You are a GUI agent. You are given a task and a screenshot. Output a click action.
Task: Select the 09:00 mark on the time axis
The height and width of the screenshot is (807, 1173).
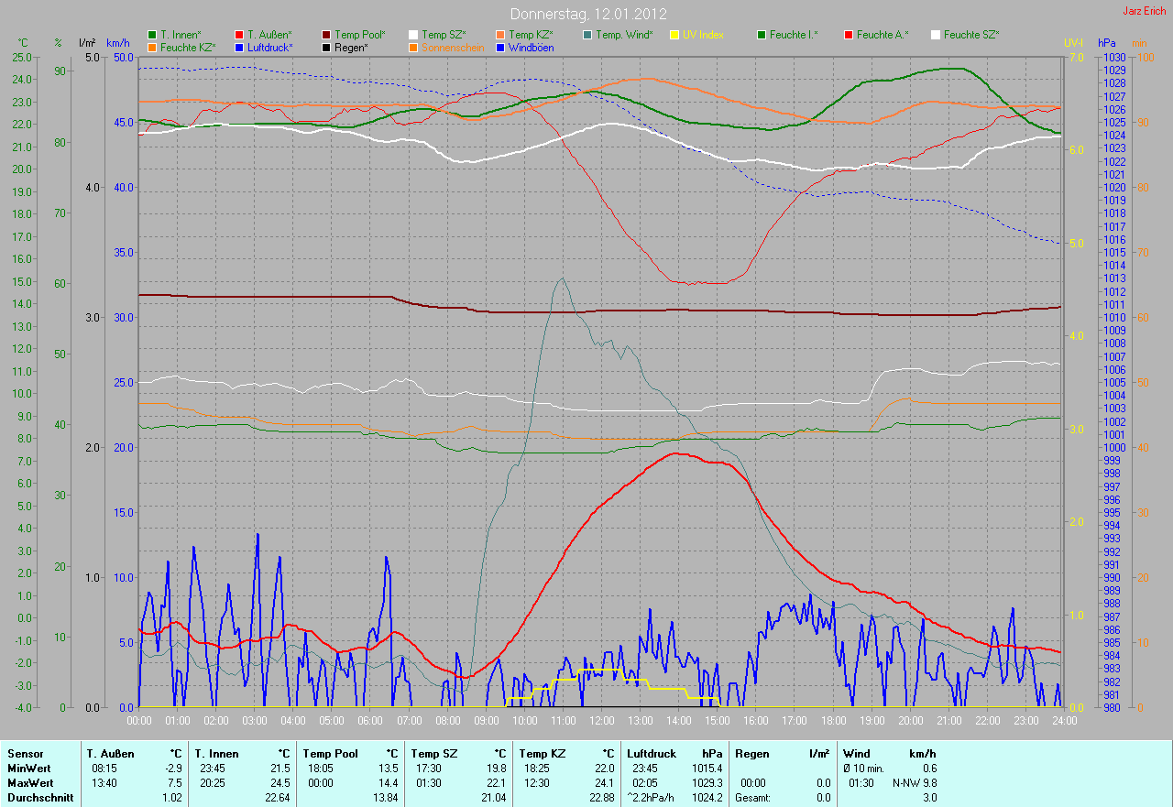pos(486,721)
